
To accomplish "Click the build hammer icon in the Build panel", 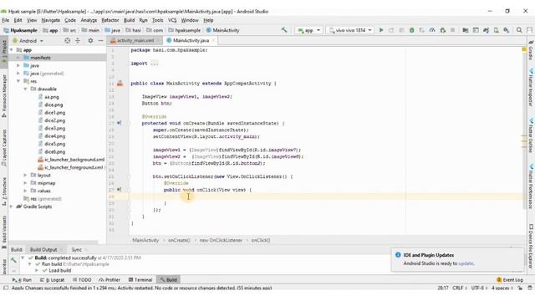I will point(13,260).
